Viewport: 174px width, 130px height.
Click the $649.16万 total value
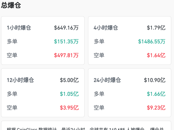(66, 28)
